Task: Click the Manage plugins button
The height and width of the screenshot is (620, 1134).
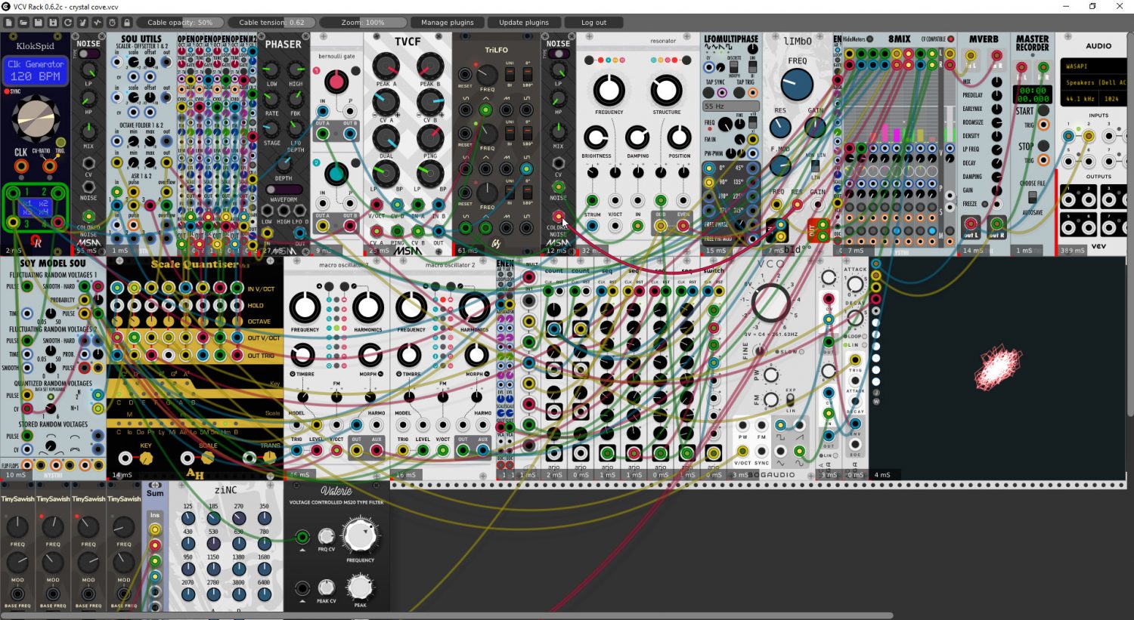Action: [x=448, y=23]
